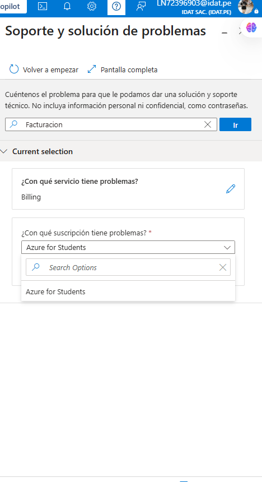The height and width of the screenshot is (482, 262).
Task: Open the Cloud Shell terminal icon
Action: tap(43, 7)
